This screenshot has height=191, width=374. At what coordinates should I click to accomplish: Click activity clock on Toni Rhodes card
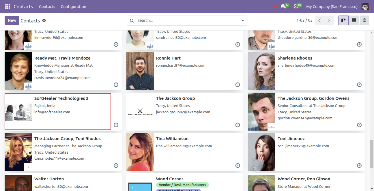(116, 165)
